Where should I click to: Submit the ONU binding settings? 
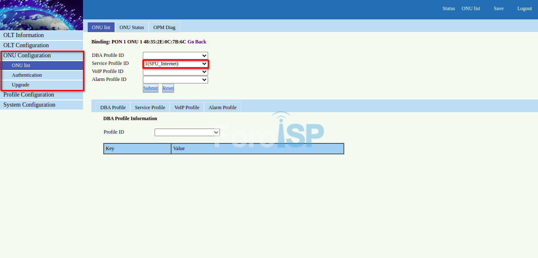pos(150,88)
